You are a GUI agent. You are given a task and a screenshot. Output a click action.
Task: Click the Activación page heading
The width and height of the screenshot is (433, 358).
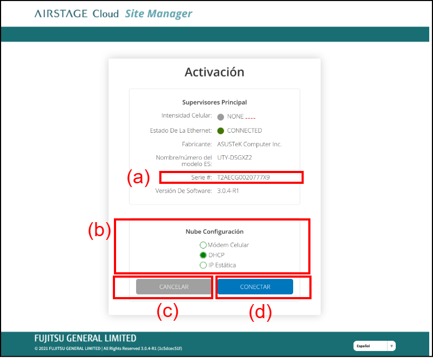tap(214, 72)
